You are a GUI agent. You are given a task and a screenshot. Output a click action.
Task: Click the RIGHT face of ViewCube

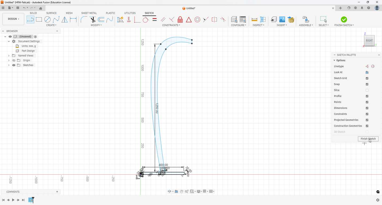pos(369,41)
